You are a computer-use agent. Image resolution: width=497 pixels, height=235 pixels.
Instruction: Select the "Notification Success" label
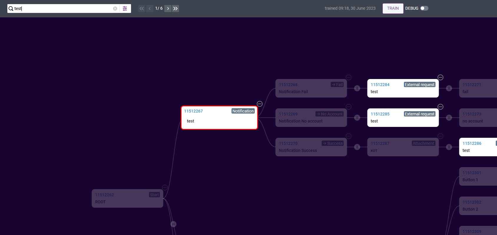[x=298, y=150]
